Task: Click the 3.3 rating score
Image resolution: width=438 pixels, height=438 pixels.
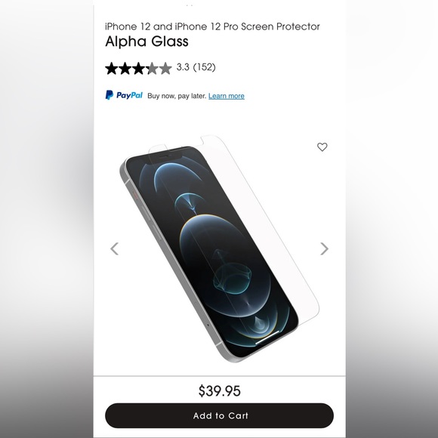Action: pos(183,67)
